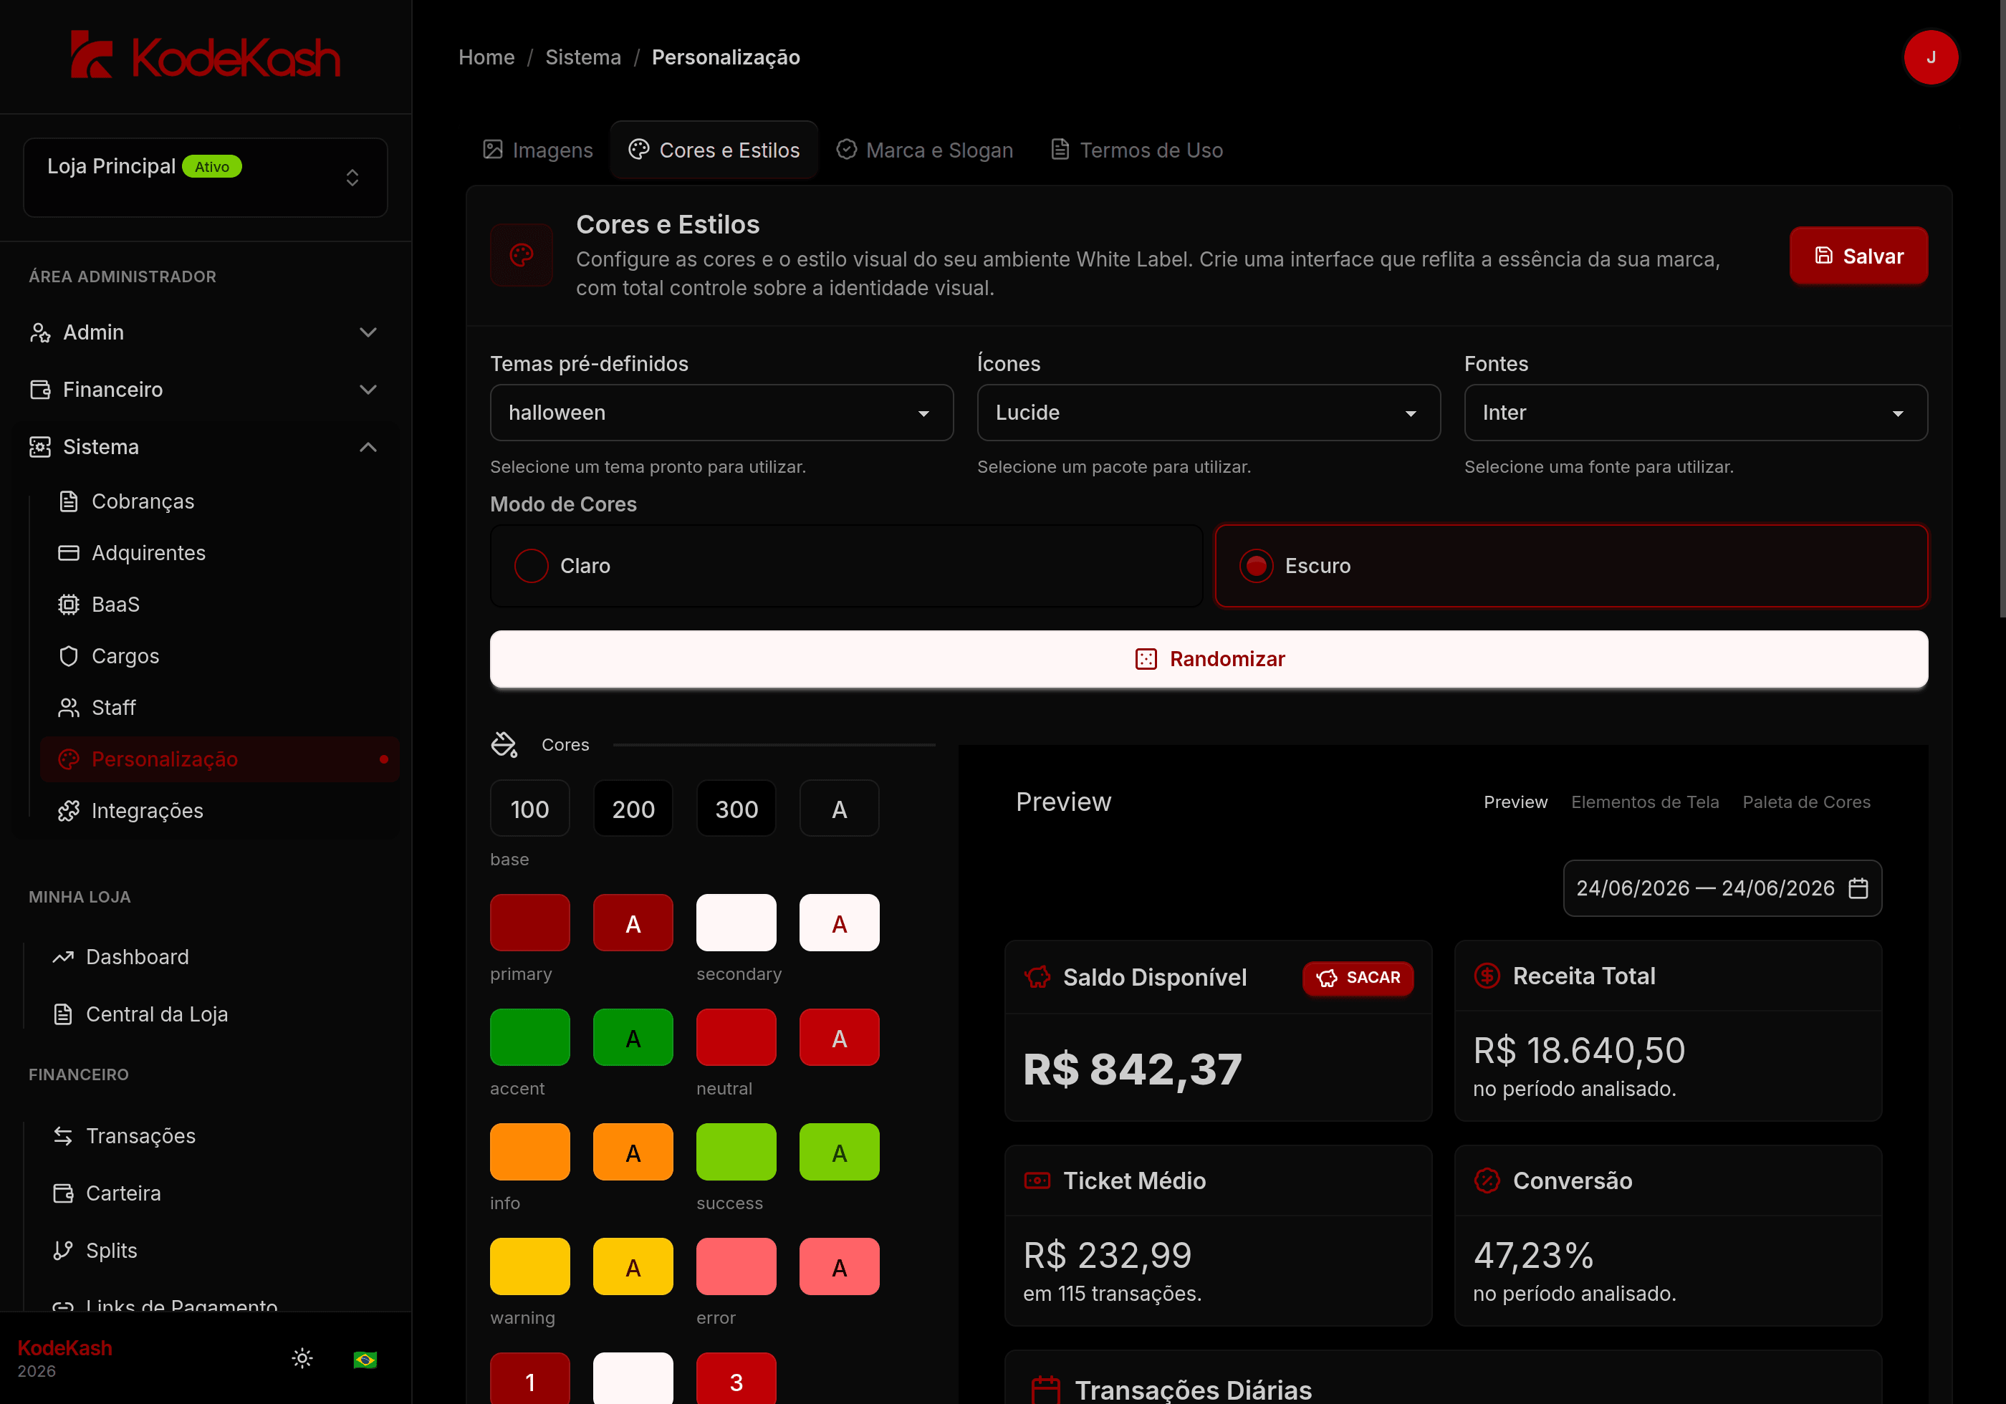2006x1404 pixels.
Task: Click the SACAR withdraw button
Action: coord(1358,978)
